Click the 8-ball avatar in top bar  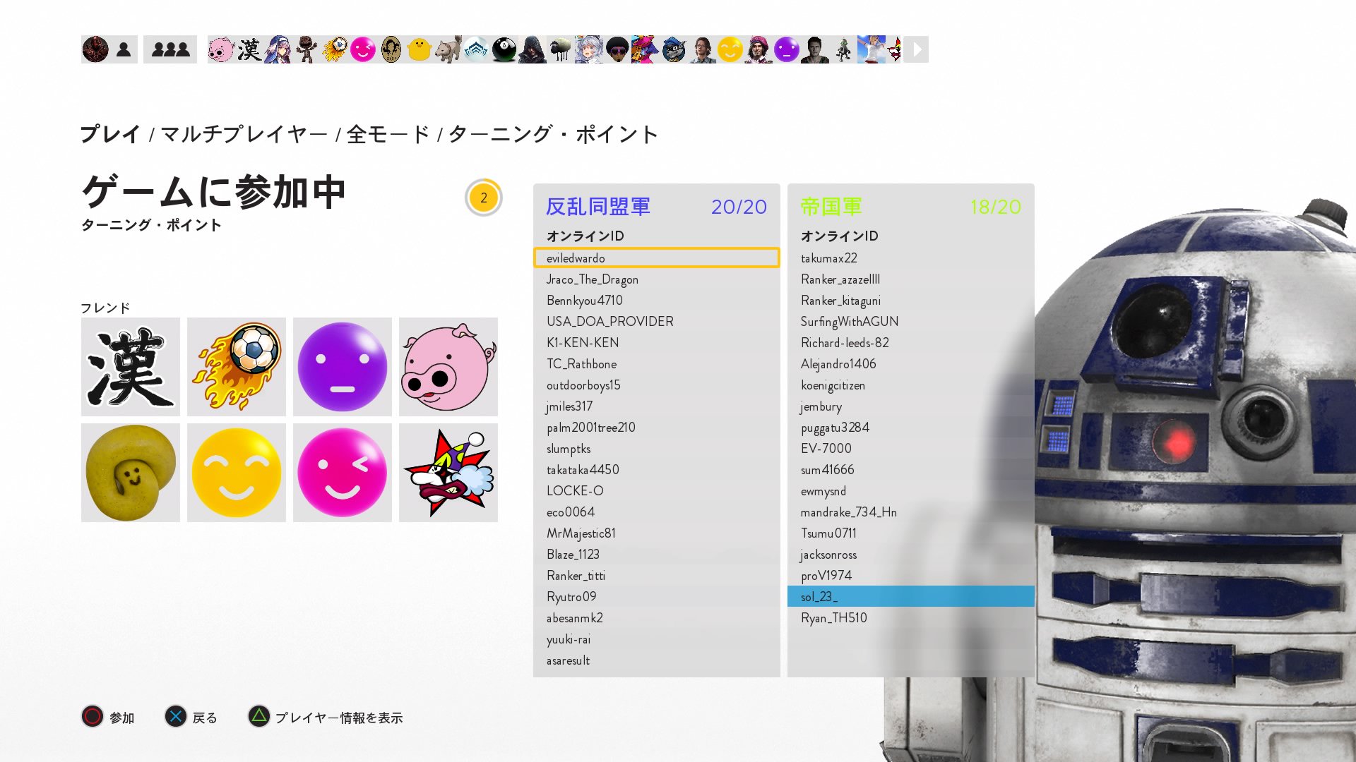point(504,49)
